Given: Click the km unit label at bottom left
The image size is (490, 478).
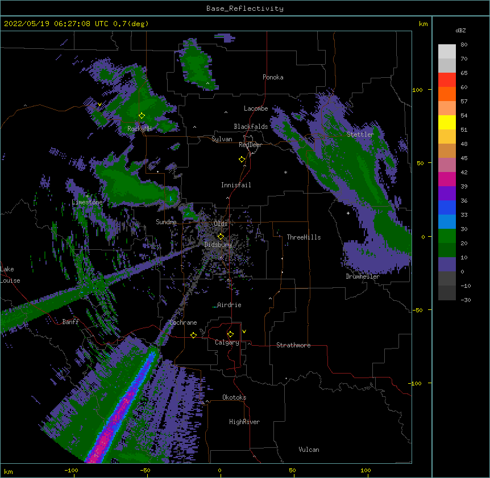Looking at the screenshot, I should click(x=9, y=472).
